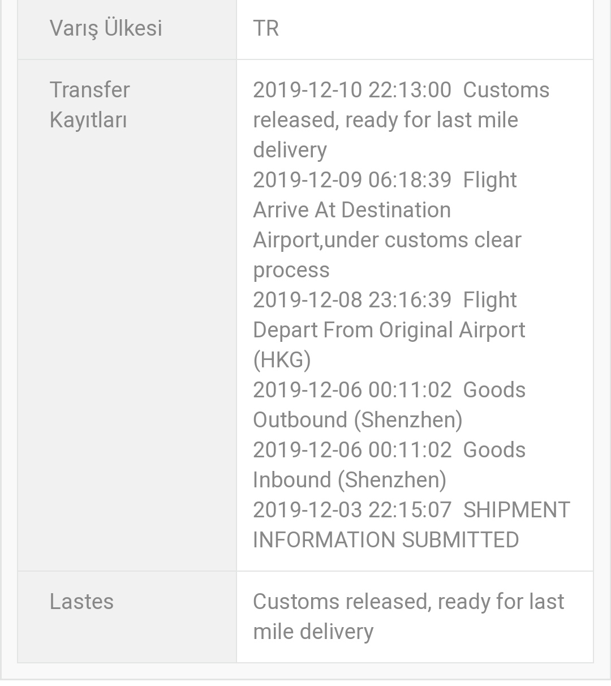Click the 'mile delivery' text in Lastes row
This screenshot has width=611, height=686.
[x=313, y=632]
